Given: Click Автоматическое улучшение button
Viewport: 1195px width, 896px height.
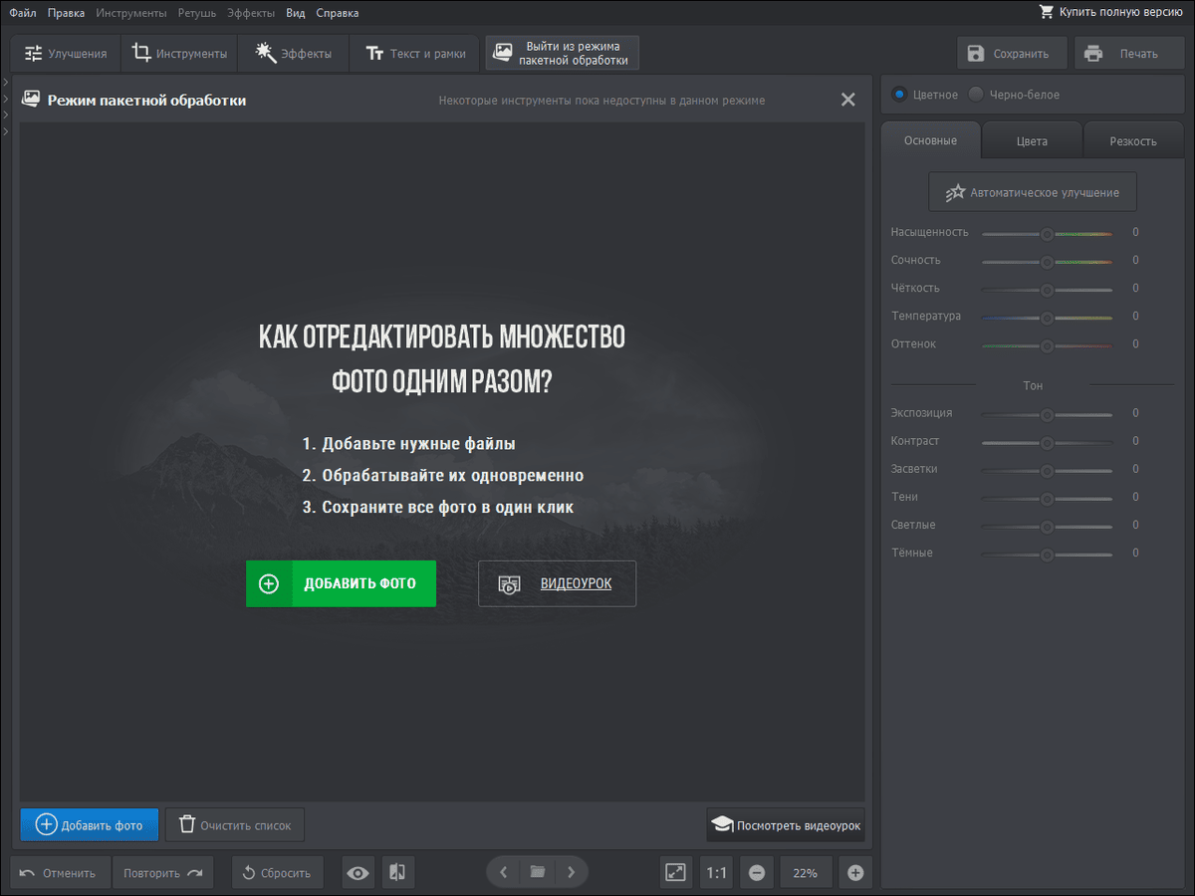Looking at the screenshot, I should (x=1033, y=192).
